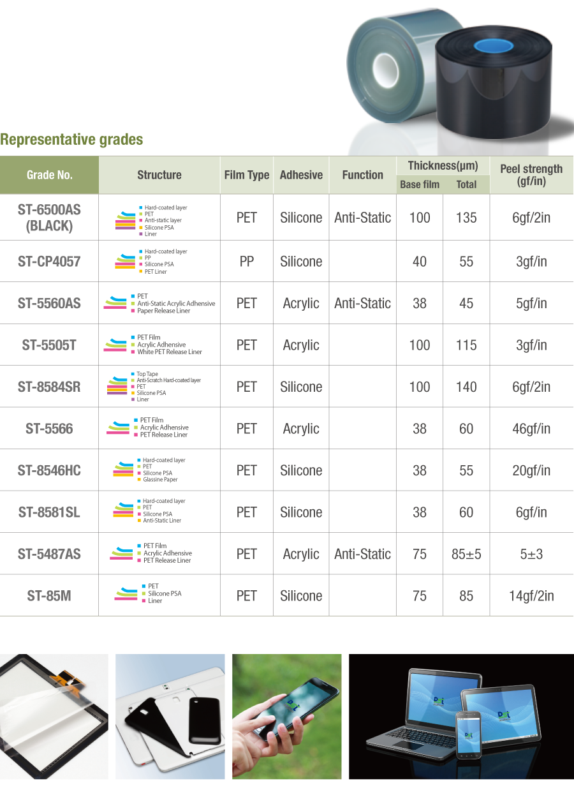Select the layer icon in ST-5560AS row
This screenshot has width=574, height=804.
tap(115, 303)
